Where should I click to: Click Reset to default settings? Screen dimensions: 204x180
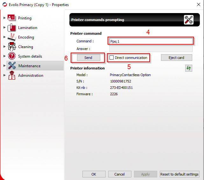[179, 174]
